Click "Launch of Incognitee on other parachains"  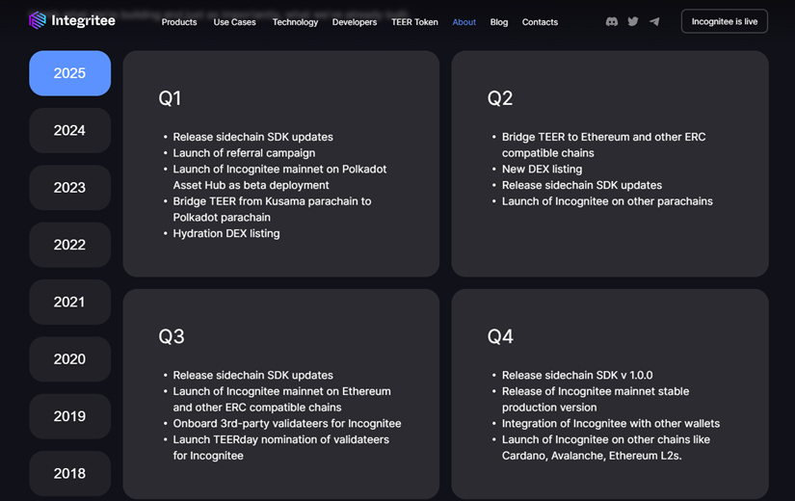607,201
